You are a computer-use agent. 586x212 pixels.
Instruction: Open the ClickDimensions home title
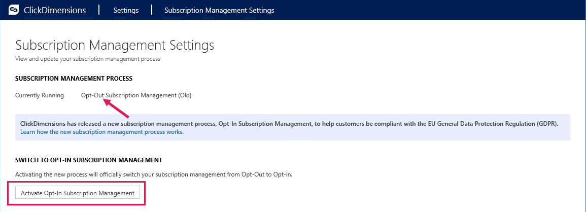click(x=55, y=10)
